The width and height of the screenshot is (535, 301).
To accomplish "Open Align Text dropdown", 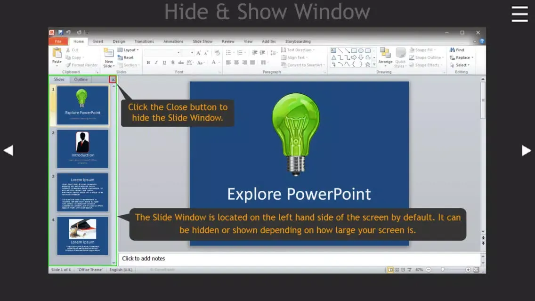I will 294,57.
